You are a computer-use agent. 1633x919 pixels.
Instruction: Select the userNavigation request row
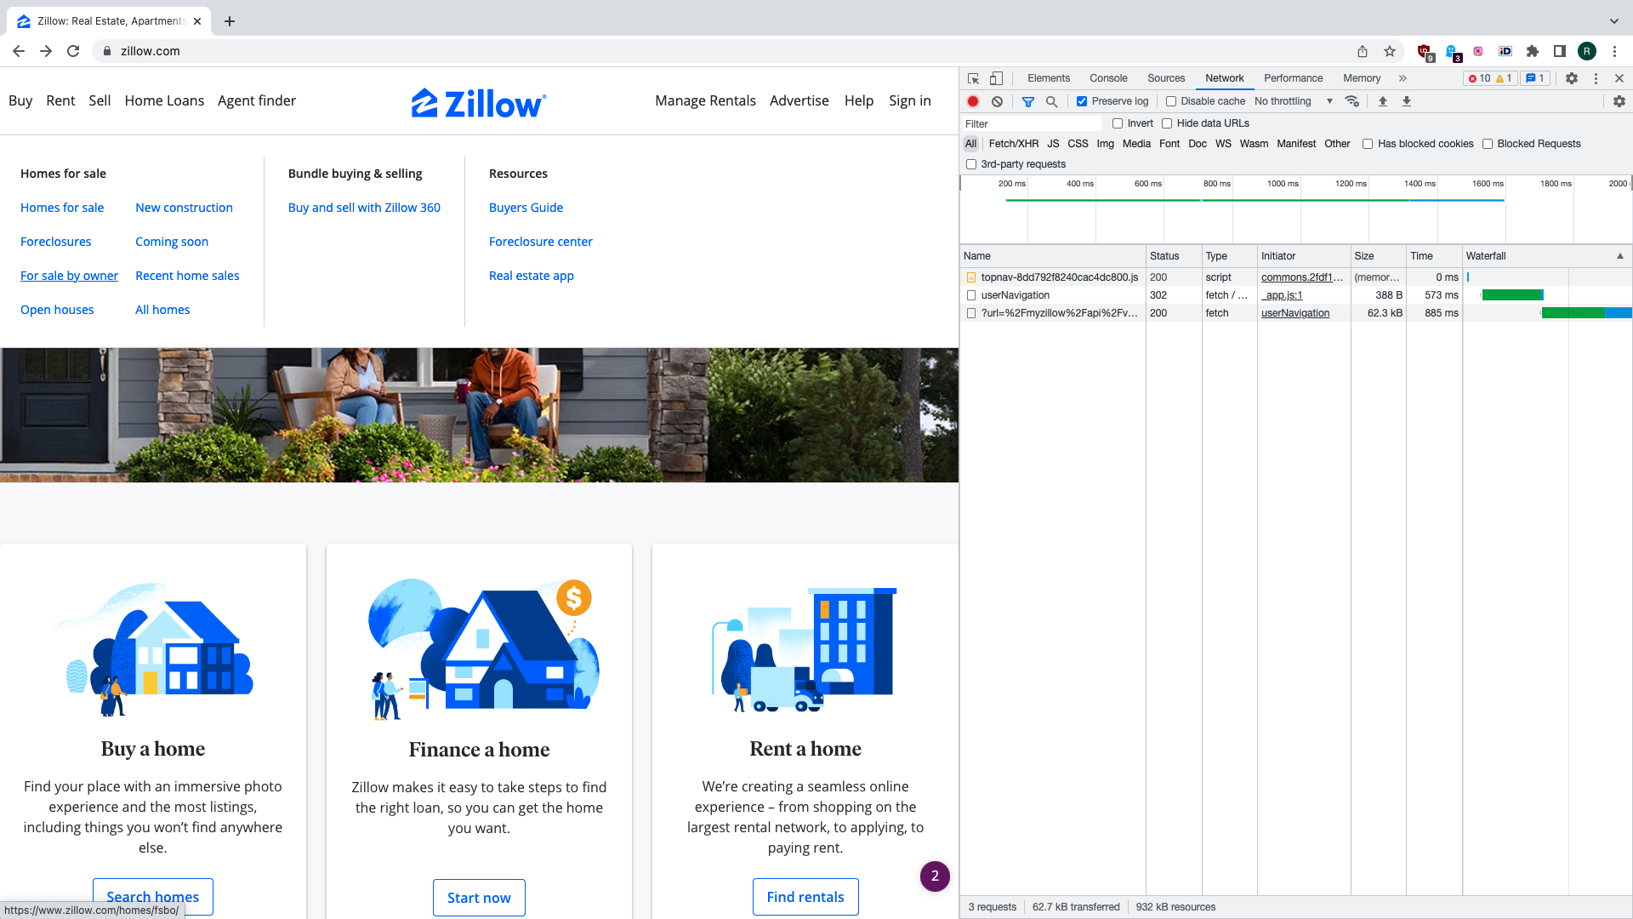tap(1296, 295)
